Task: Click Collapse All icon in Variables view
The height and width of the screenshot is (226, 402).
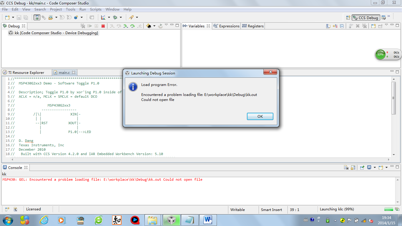Action: 342,26
